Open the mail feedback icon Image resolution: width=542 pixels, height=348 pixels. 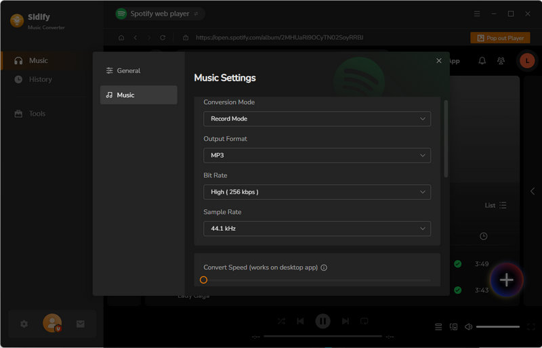tap(81, 324)
